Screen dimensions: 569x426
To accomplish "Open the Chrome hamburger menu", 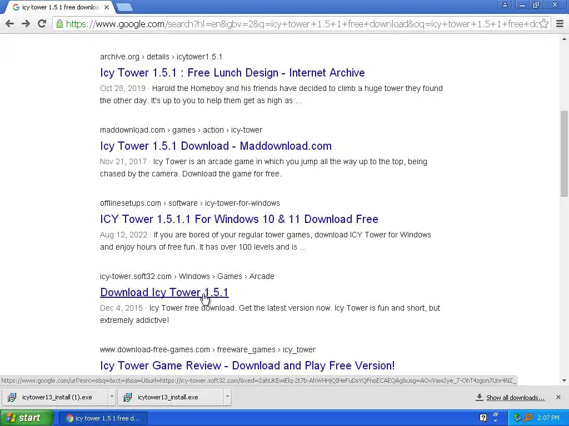I will click(560, 24).
